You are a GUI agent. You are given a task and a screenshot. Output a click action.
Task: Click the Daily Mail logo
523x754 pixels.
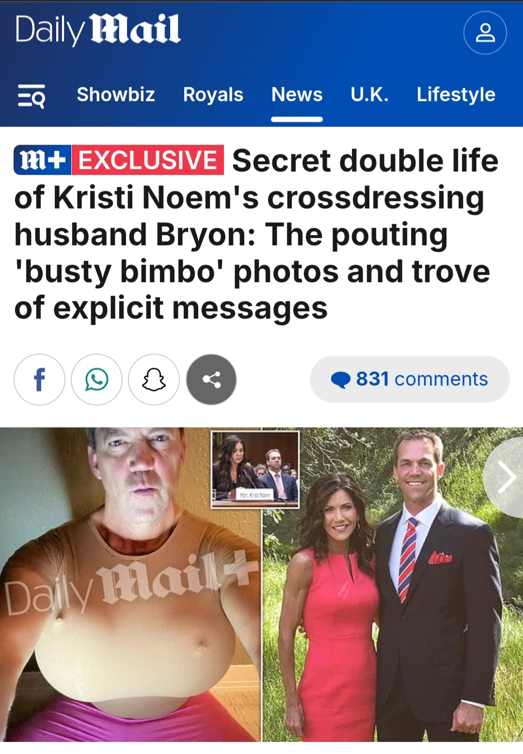click(x=98, y=30)
